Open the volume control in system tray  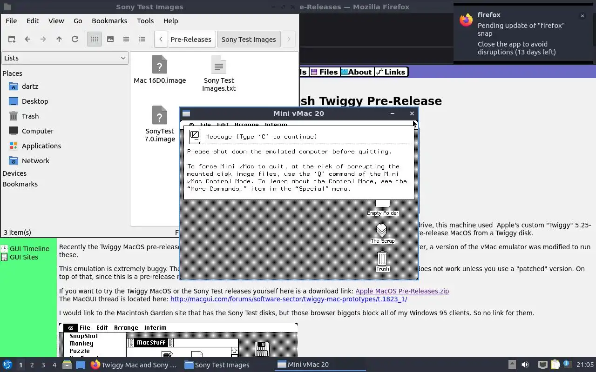pyautogui.click(x=525, y=365)
